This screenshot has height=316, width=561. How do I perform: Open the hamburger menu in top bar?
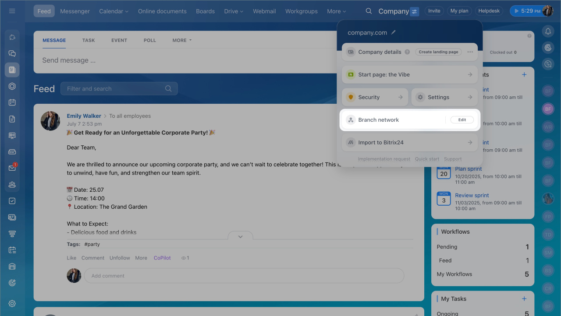12,11
